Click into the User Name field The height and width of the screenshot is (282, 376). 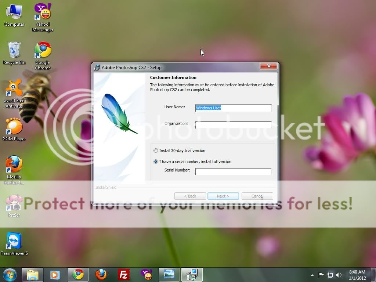[233, 108]
